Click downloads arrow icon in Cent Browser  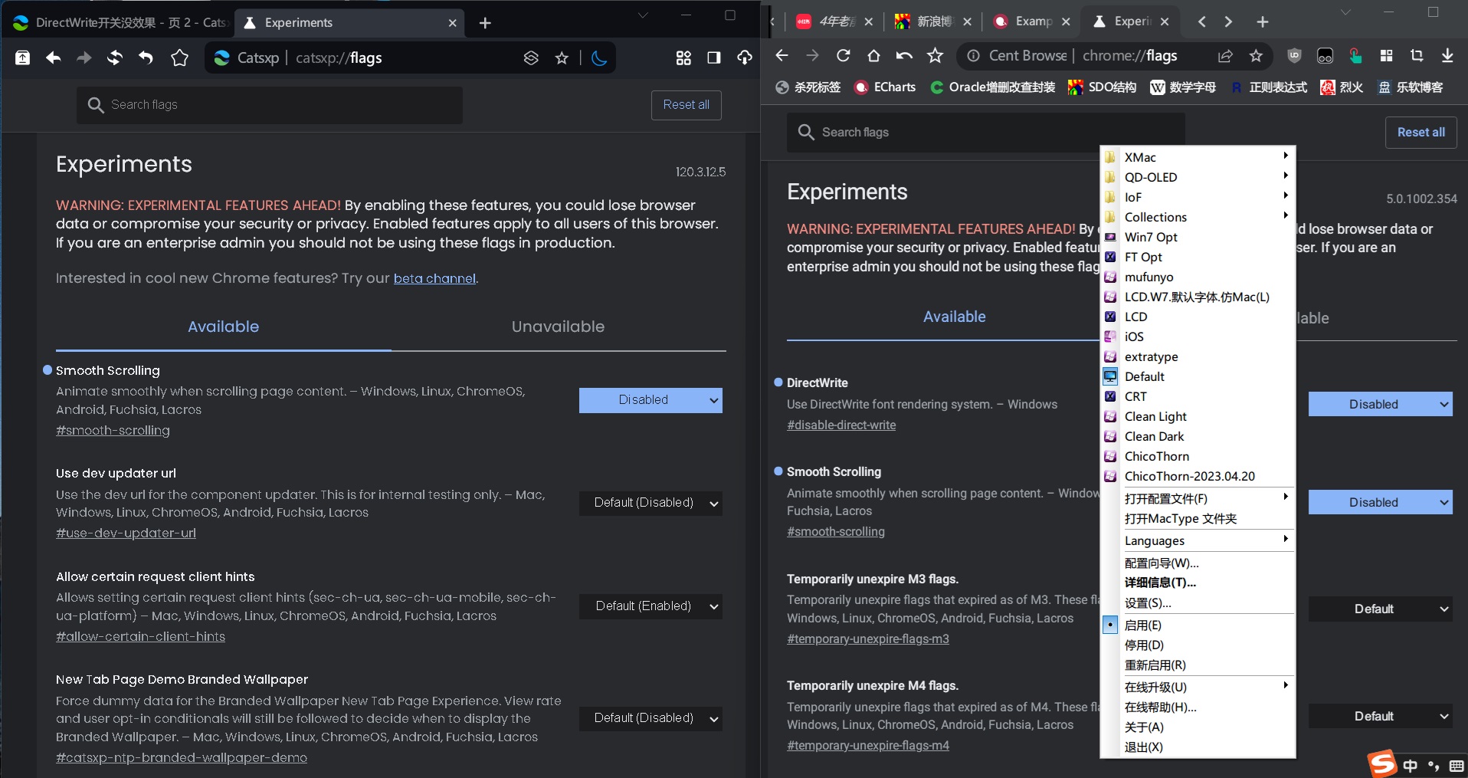point(1447,55)
